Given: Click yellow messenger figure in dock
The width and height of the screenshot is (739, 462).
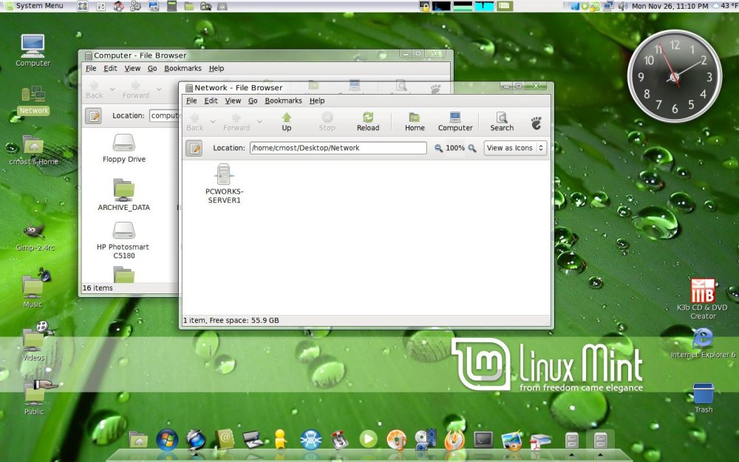Looking at the screenshot, I should click(x=280, y=439).
